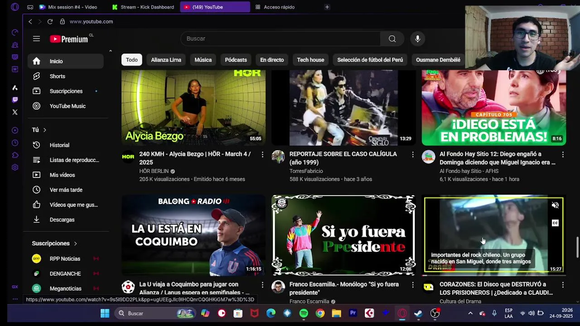
Task: Go back in browser navigation
Action: (x=30, y=21)
